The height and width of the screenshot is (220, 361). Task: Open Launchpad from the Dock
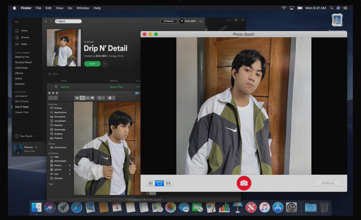tap(63, 207)
